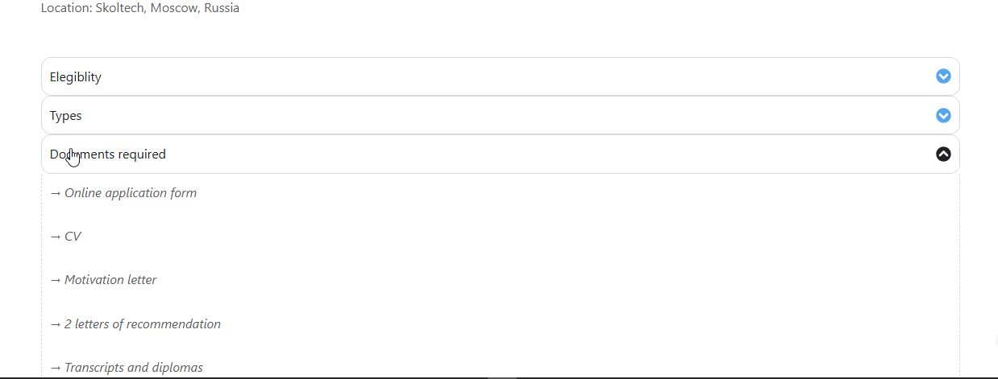This screenshot has height=379, width=998.
Task: Click the 2 letters of recommendation text
Action: pyautogui.click(x=143, y=324)
